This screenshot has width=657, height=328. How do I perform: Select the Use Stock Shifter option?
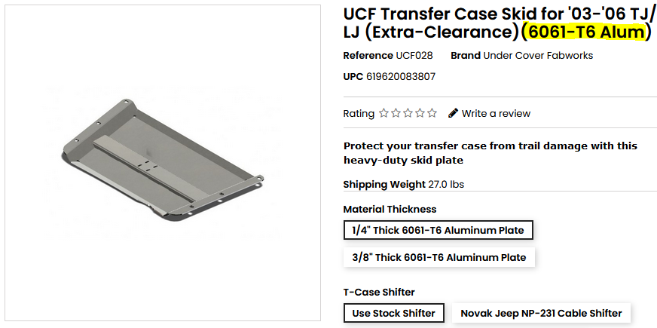pyautogui.click(x=393, y=313)
